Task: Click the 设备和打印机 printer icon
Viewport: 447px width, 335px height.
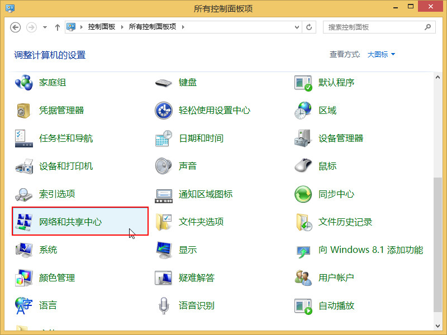Action: coord(25,166)
